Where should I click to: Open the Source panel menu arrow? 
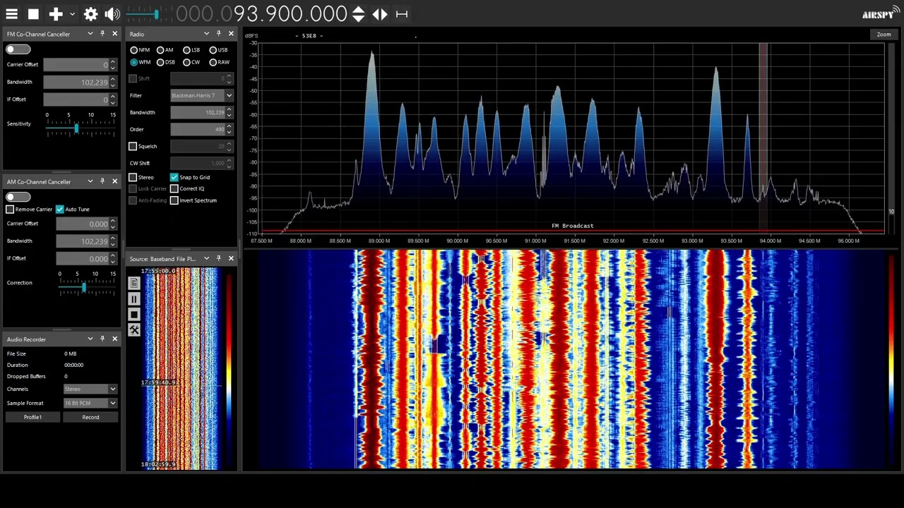tap(206, 259)
